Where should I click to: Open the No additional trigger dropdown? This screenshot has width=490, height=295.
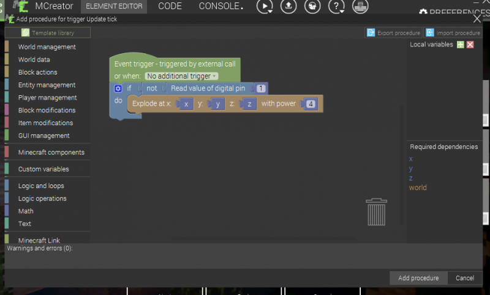(x=181, y=76)
